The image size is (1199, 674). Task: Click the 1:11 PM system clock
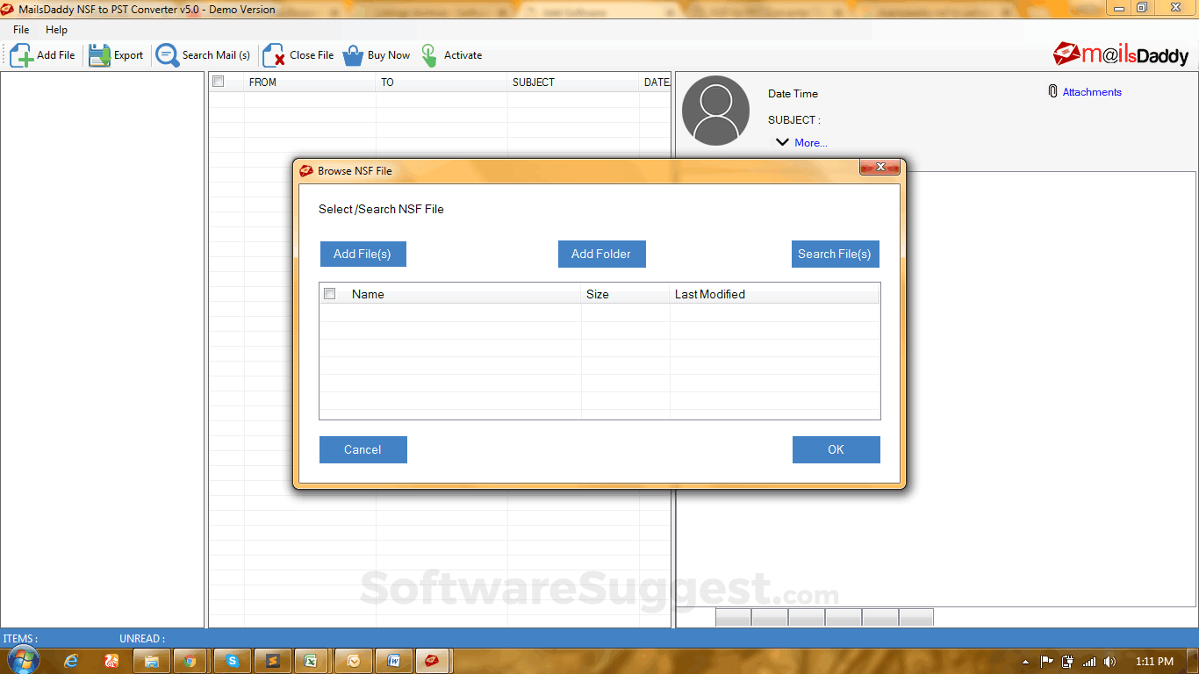click(x=1154, y=662)
